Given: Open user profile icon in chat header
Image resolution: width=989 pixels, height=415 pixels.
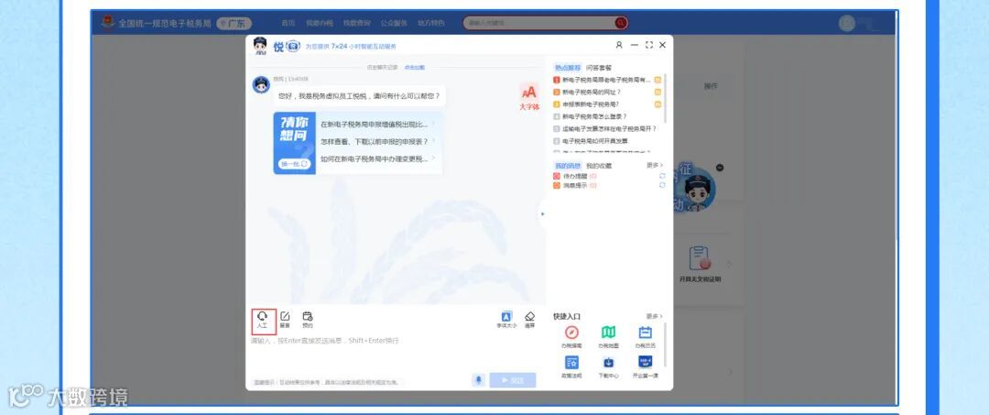Looking at the screenshot, I should pyautogui.click(x=619, y=46).
